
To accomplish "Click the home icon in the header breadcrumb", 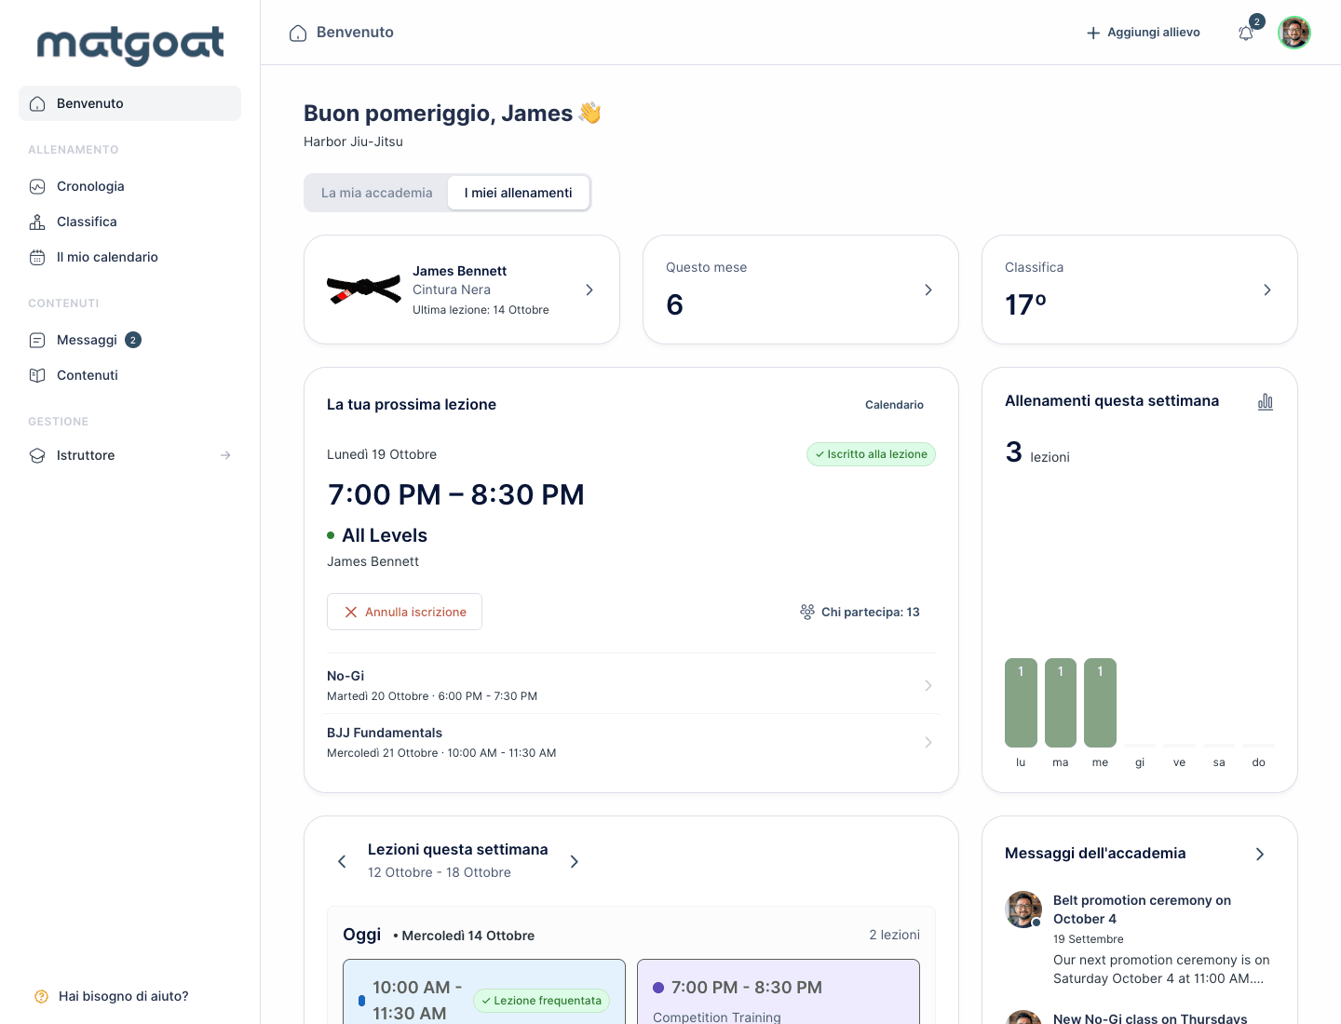I will 298,33.
